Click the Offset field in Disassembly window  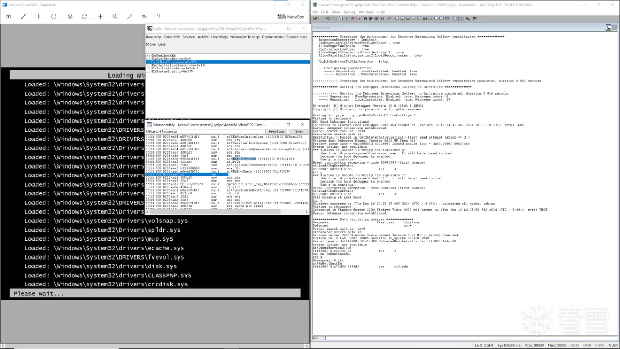(211, 132)
